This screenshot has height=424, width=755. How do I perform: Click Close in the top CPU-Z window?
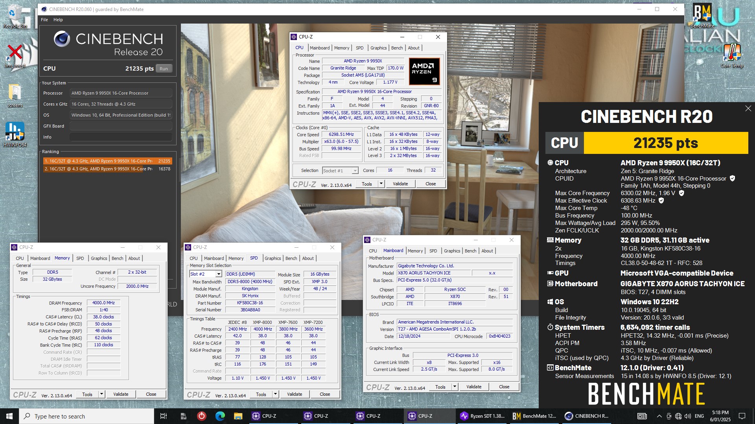tap(431, 184)
